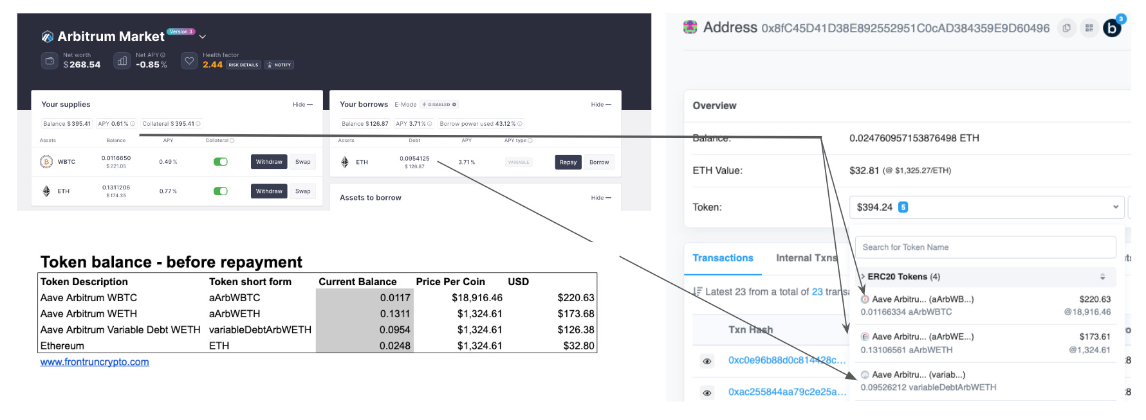This screenshot has height=420, width=1146.
Task: Select the variableDebtArbWETH token entry
Action: click(x=986, y=381)
